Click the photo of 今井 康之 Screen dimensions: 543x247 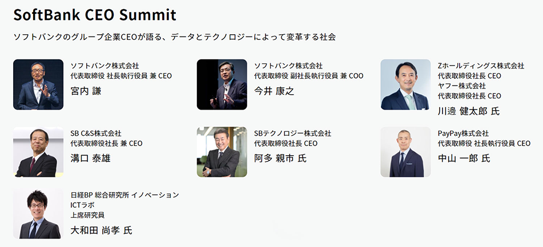pos(222,84)
